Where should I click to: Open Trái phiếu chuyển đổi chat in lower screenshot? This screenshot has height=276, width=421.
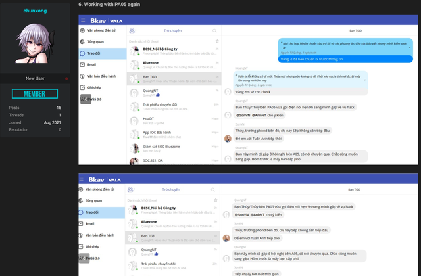(172, 265)
